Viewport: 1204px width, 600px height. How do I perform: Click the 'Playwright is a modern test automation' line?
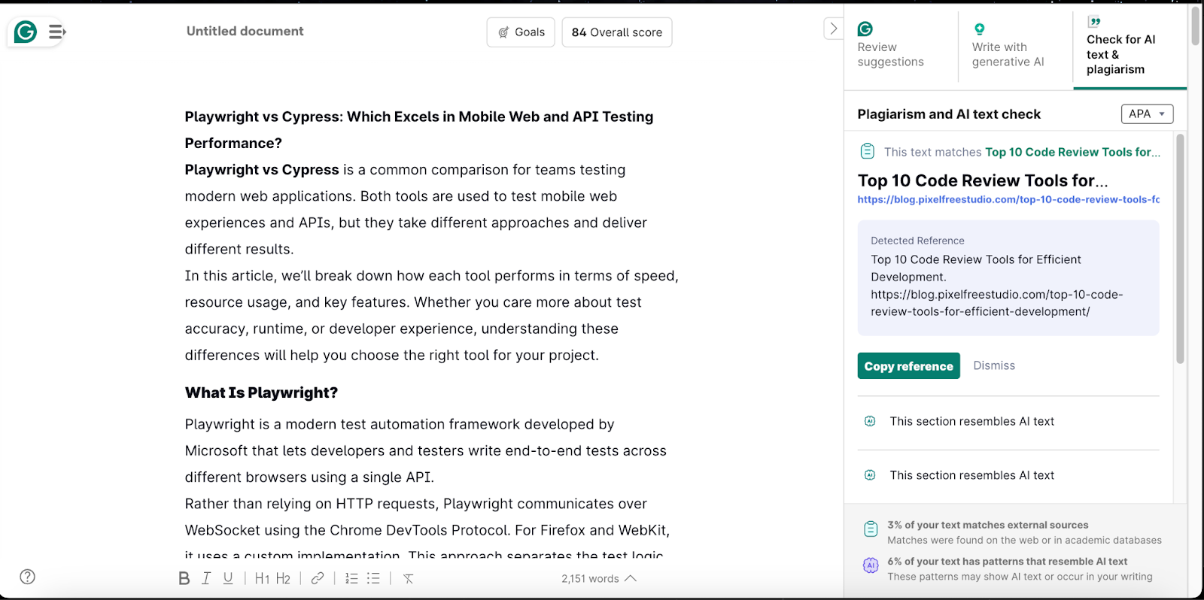pyautogui.click(x=400, y=424)
